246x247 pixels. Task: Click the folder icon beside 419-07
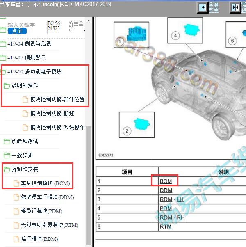point(3,58)
